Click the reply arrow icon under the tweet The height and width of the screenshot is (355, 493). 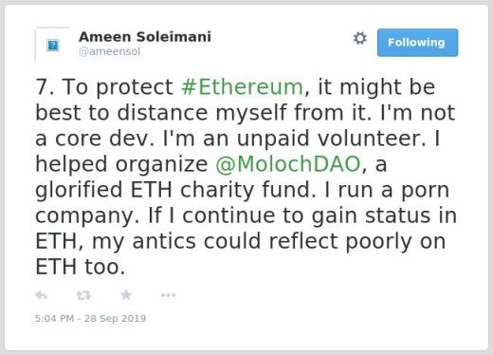click(x=41, y=295)
